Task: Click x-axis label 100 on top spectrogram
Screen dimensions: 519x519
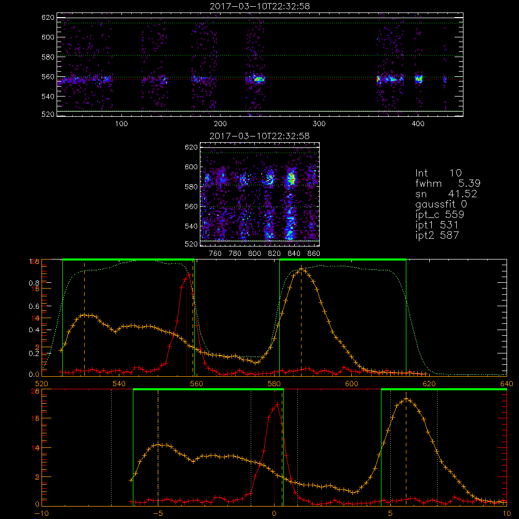Action: [121, 124]
